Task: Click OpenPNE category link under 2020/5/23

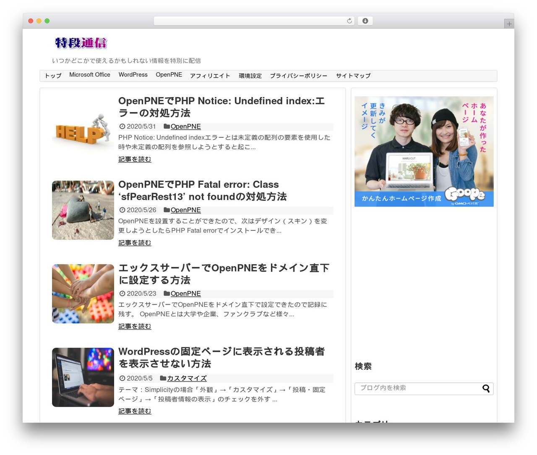Action: pos(185,293)
